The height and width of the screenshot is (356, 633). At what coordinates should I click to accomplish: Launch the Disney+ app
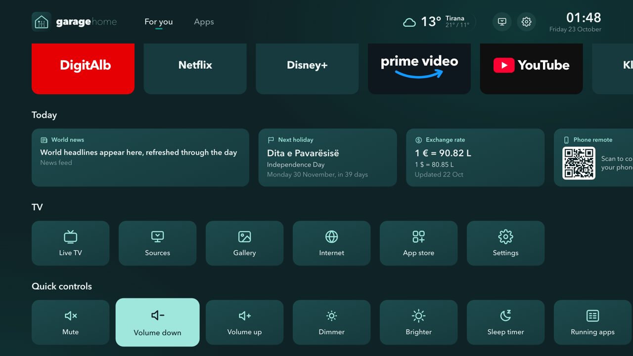pyautogui.click(x=307, y=69)
